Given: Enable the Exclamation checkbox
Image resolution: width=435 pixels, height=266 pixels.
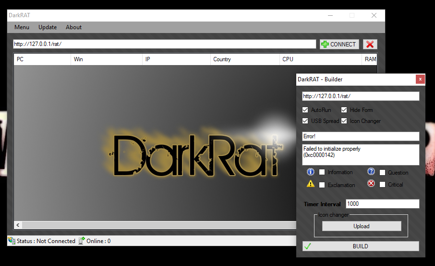Looking at the screenshot, I should coord(322,185).
